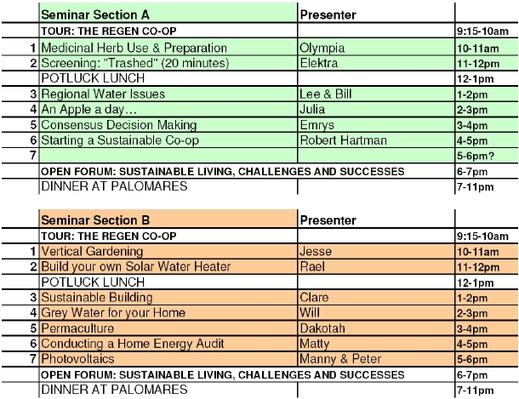Select Build your own Solar Water Heater cell
Screen dimensions: 519x399
[168, 267]
